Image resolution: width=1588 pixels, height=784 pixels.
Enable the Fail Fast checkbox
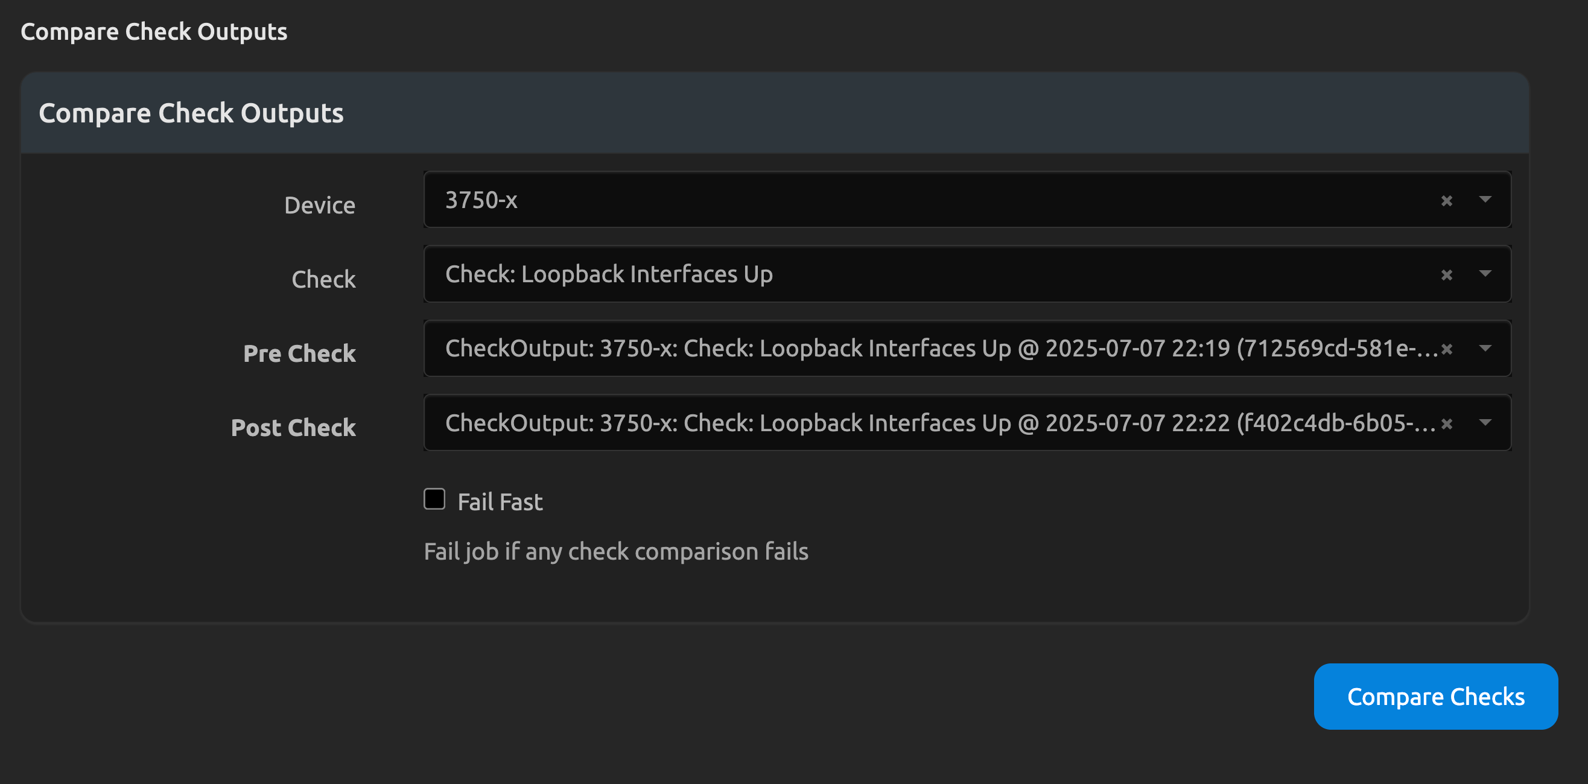pos(434,499)
